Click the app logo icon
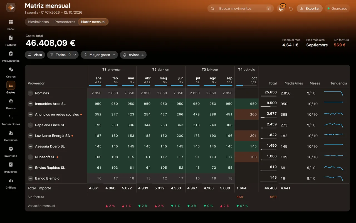 coord(11,8)
